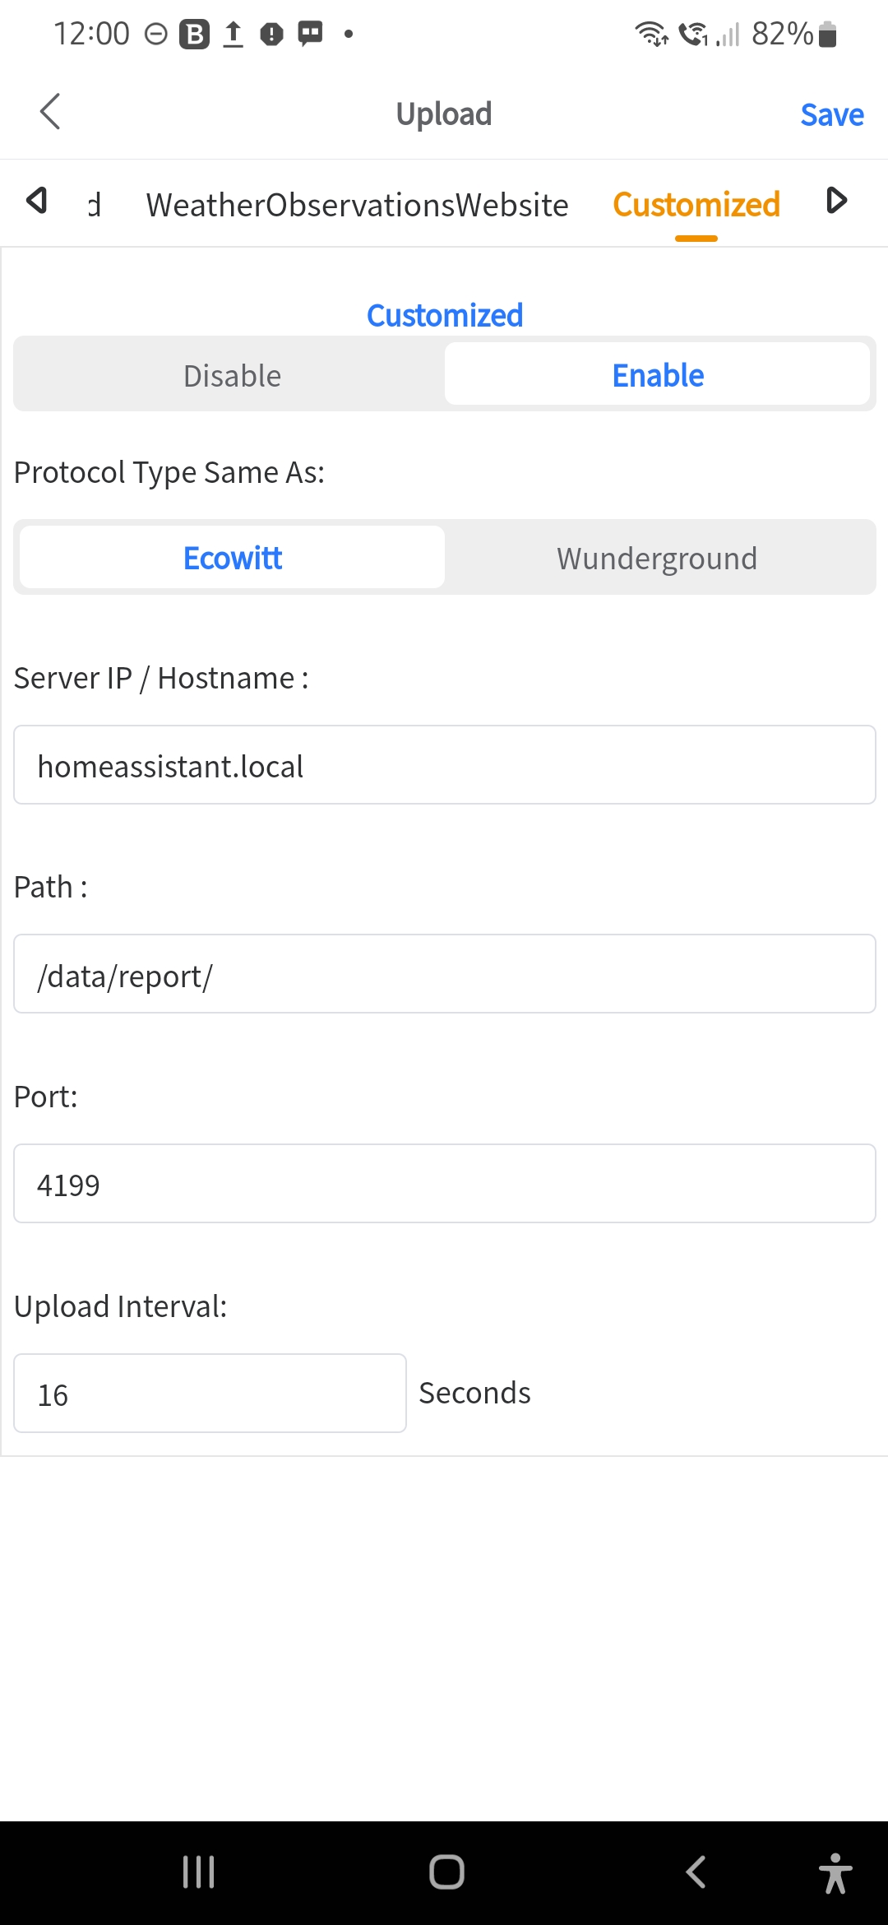888x1925 pixels.
Task: Choose Wunderground protocol type
Action: click(x=656, y=558)
